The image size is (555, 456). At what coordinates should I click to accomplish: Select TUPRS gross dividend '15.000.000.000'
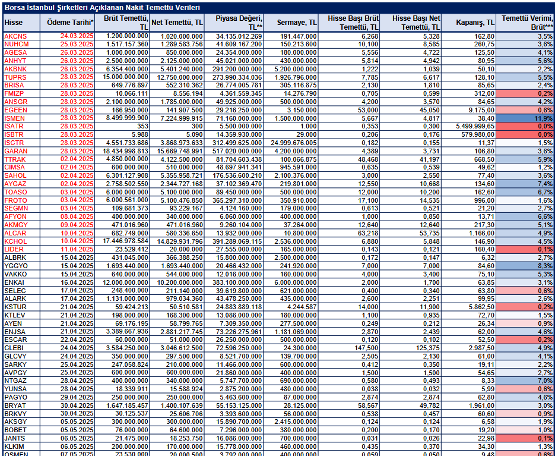(x=126, y=77)
